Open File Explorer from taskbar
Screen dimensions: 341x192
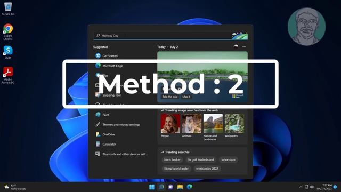tap(180, 187)
